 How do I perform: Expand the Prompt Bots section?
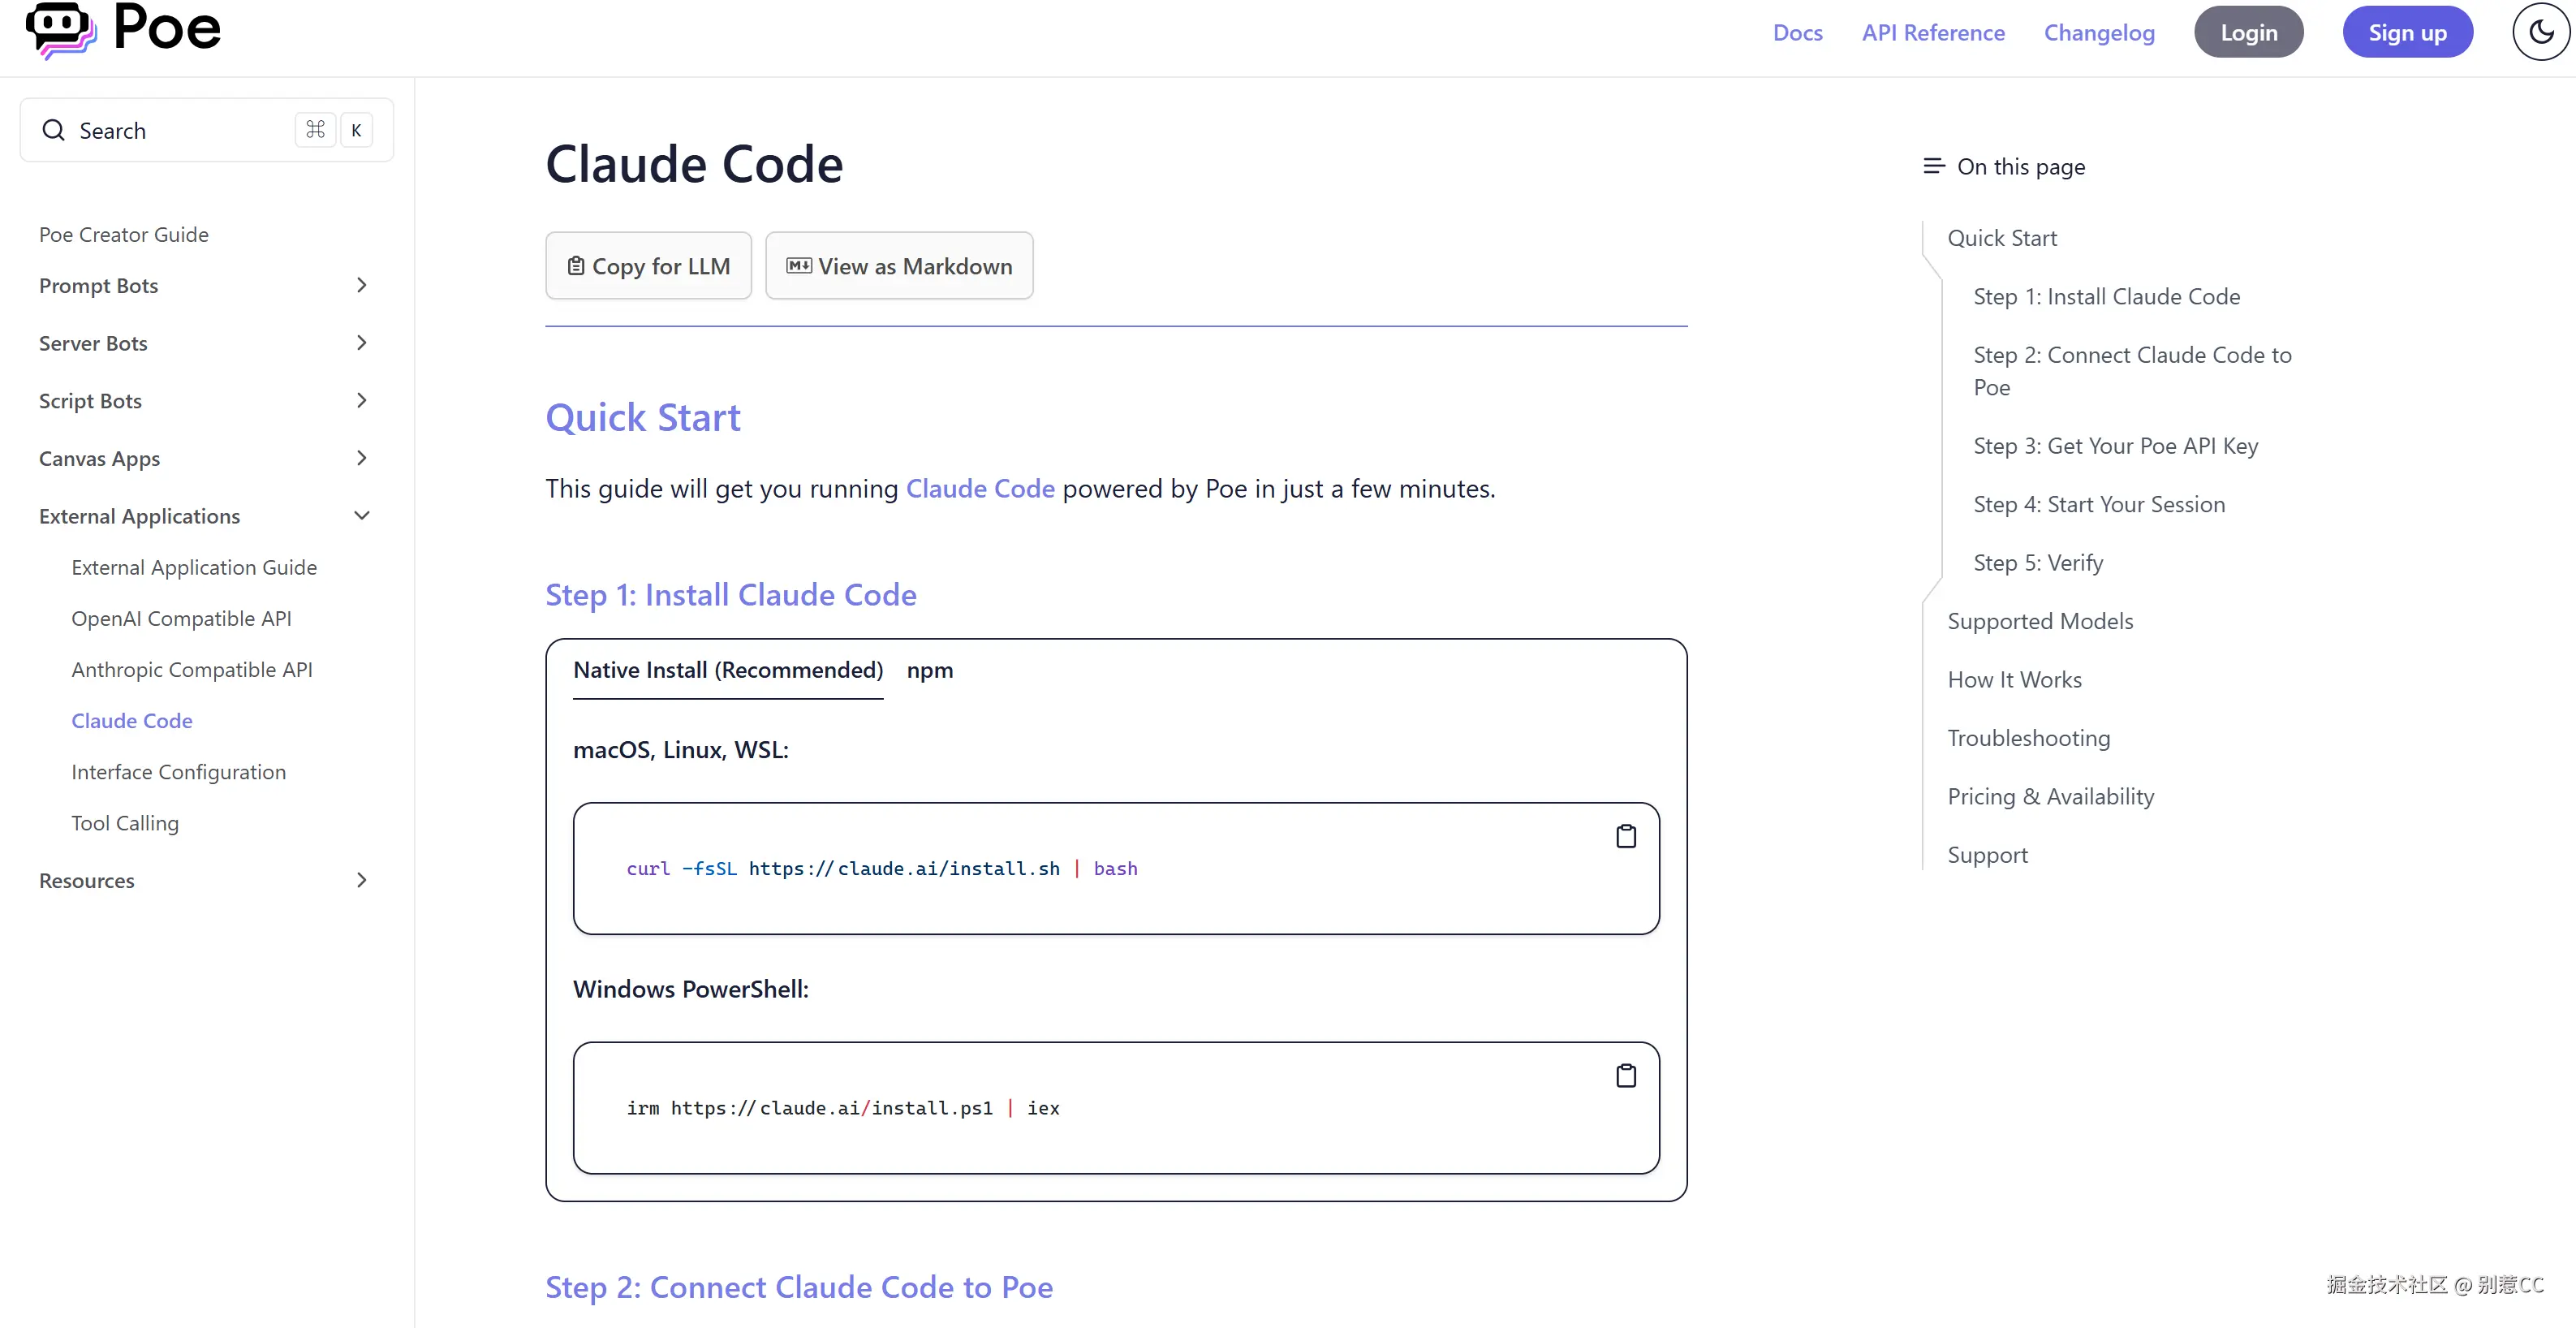[x=362, y=286]
